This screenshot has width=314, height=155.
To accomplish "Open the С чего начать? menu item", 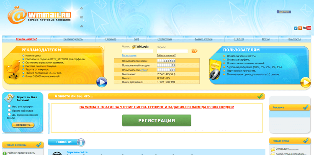I will pos(26,39).
